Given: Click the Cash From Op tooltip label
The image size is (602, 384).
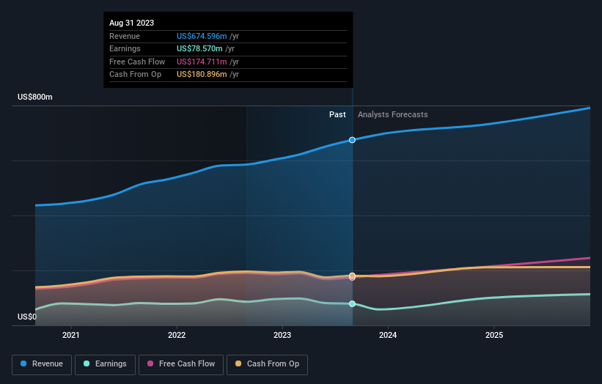Looking at the screenshot, I should coord(135,75).
